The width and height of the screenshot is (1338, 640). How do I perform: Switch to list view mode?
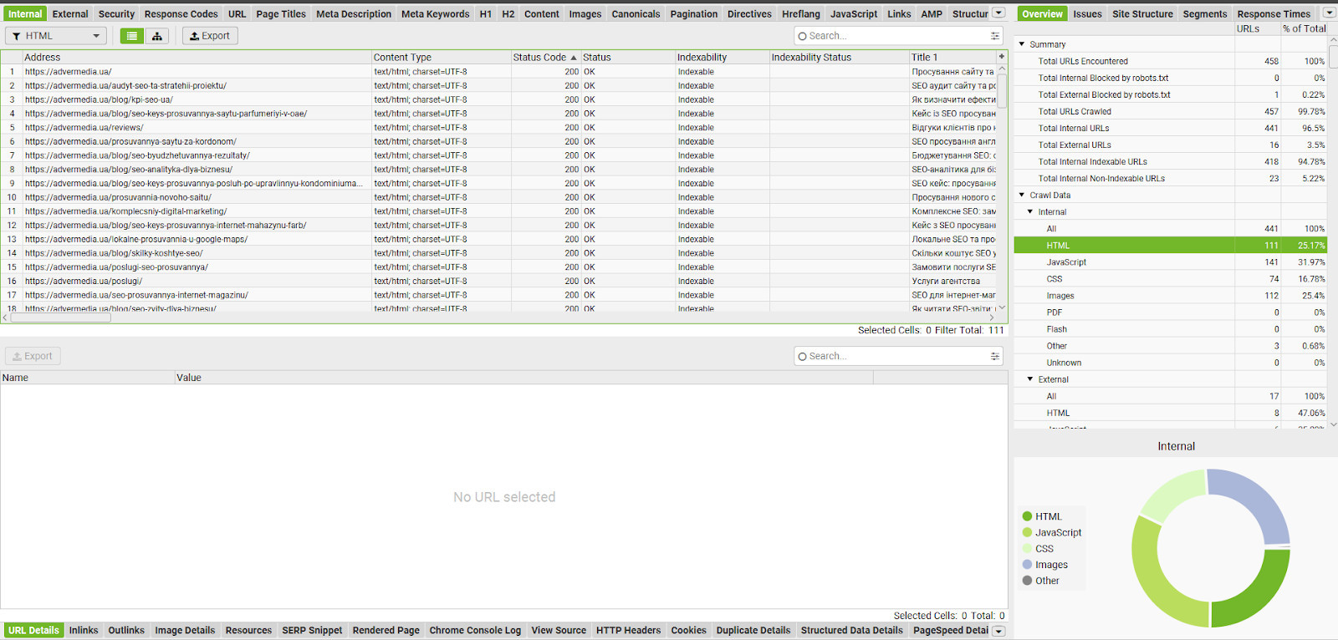click(x=132, y=36)
